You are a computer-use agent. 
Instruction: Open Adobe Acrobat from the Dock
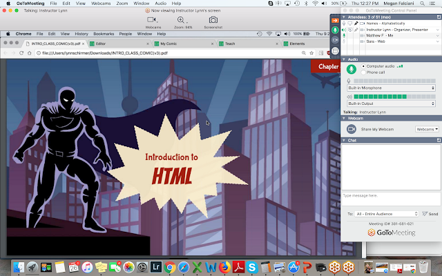[x=238, y=267]
